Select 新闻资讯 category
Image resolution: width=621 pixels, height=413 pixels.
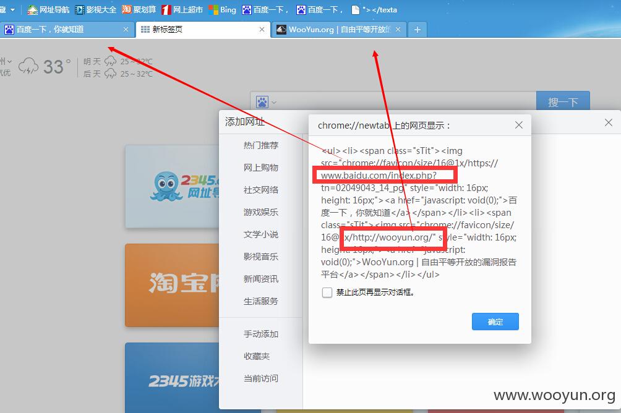click(x=260, y=279)
